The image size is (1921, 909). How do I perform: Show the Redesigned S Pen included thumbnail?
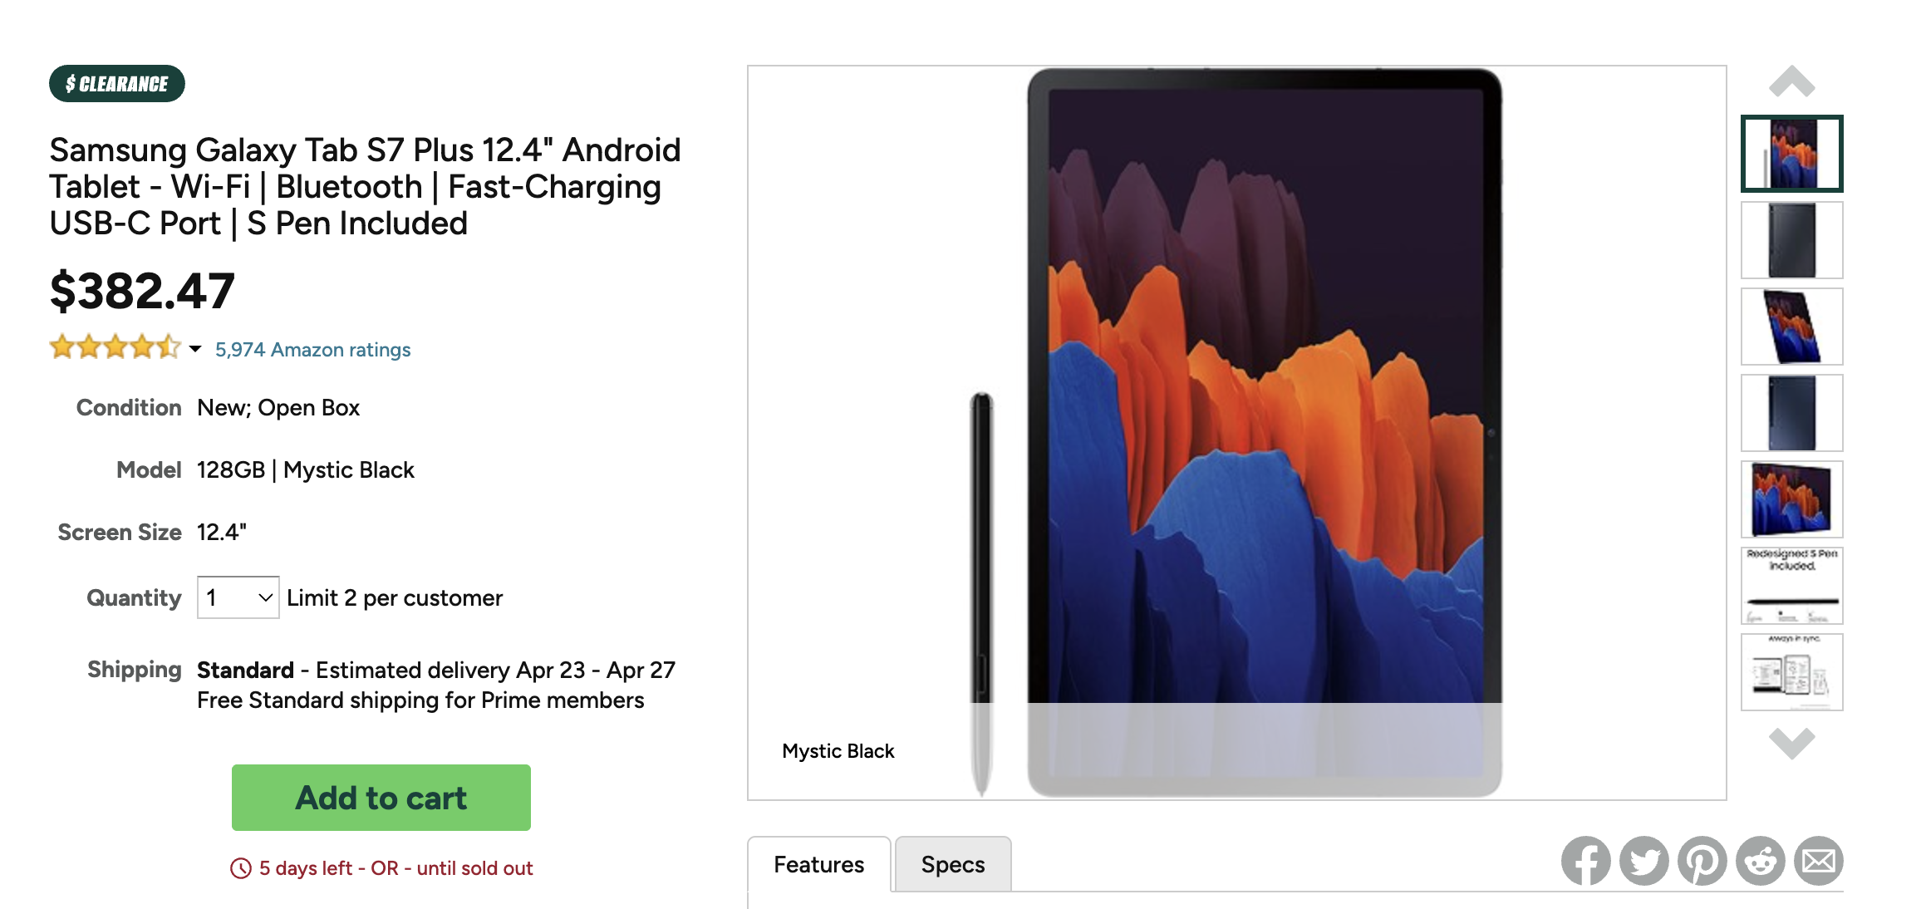(x=1791, y=586)
